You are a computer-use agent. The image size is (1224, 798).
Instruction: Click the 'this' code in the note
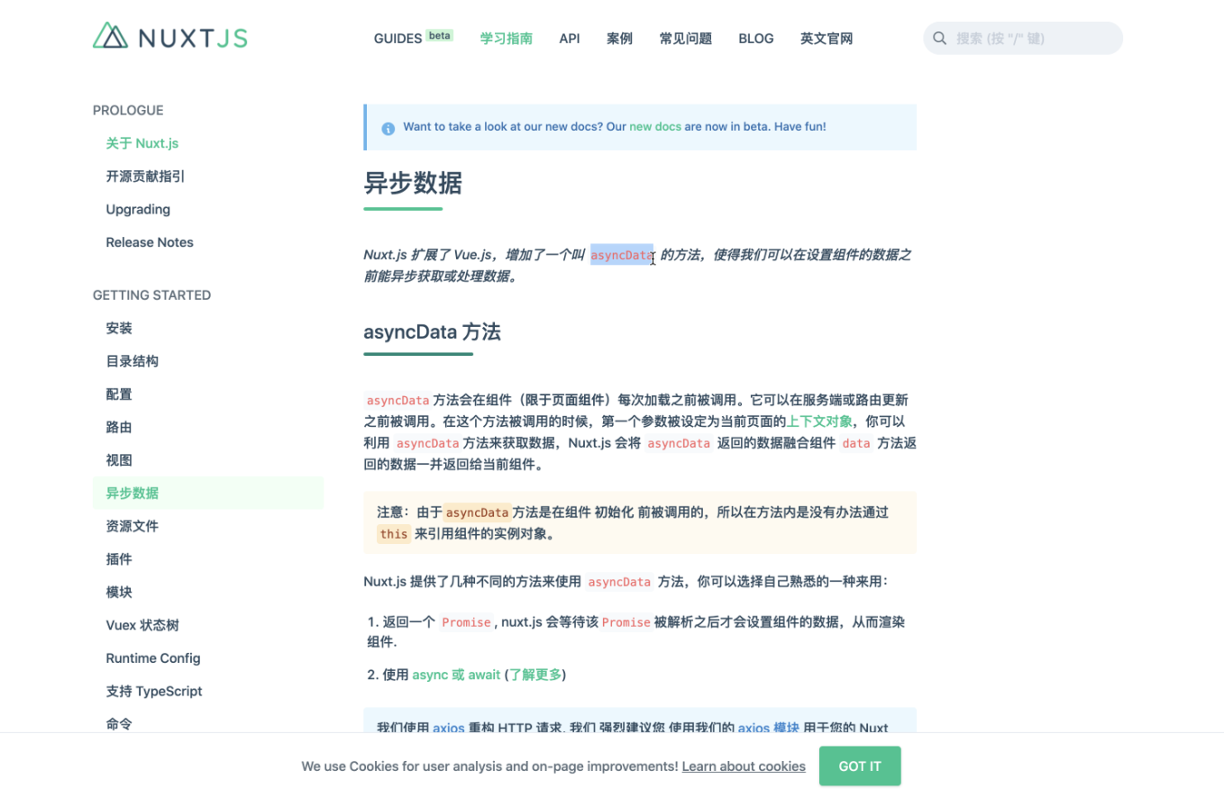click(x=394, y=534)
